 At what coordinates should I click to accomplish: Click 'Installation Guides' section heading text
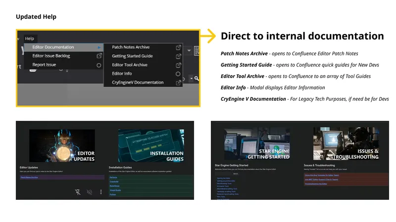pos(120,167)
